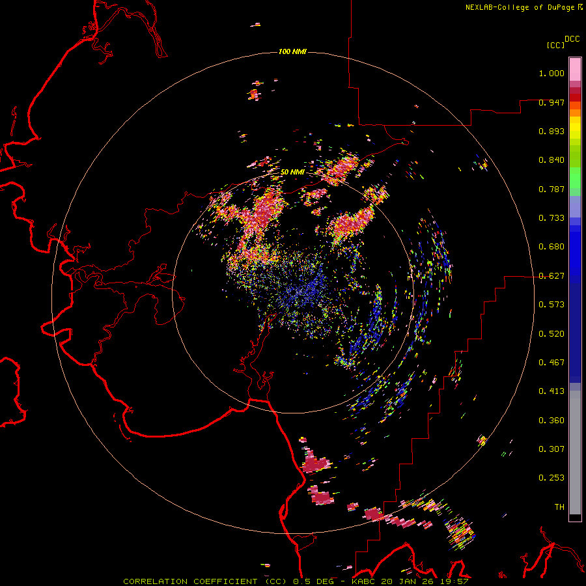
Task: Click the 0.840 color scale value
Action: pos(551,160)
